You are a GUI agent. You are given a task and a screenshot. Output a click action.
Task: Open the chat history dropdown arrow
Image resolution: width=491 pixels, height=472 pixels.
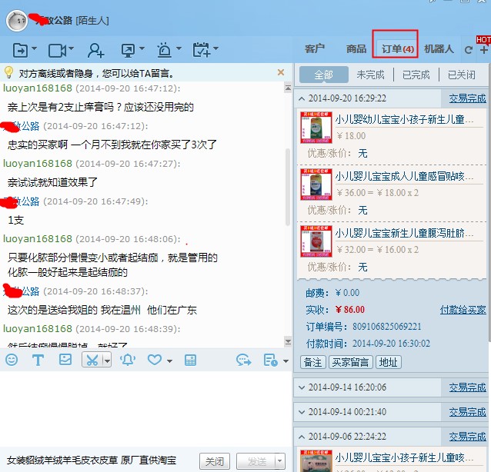(x=286, y=361)
